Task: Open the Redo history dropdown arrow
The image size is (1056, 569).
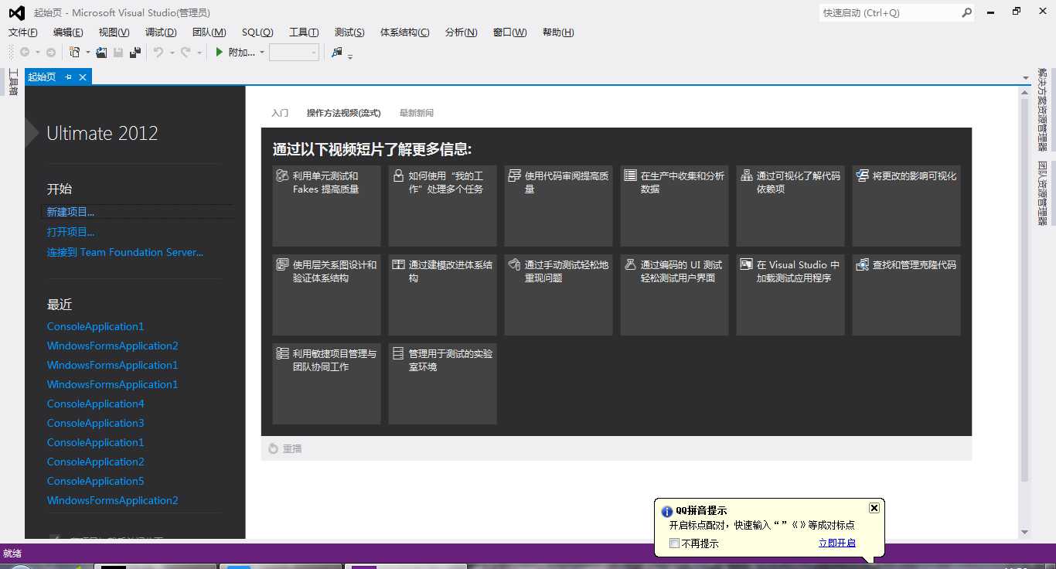Action: [x=199, y=53]
